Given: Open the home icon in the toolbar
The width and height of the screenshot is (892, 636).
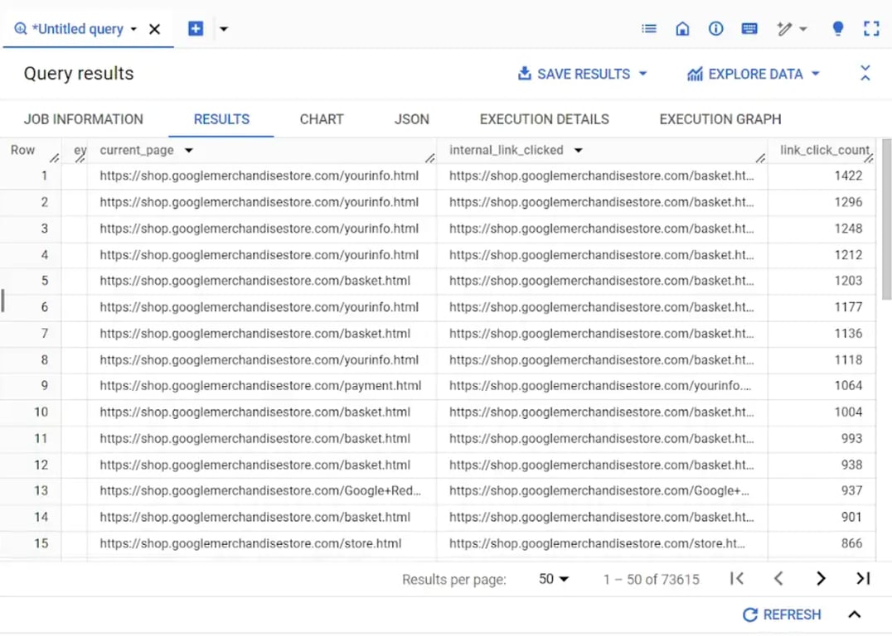Looking at the screenshot, I should [682, 28].
